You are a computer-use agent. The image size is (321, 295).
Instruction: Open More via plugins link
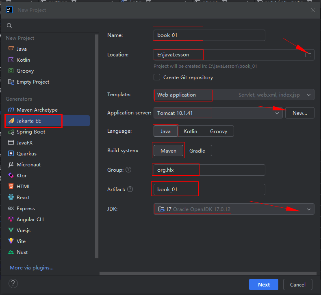click(32, 267)
